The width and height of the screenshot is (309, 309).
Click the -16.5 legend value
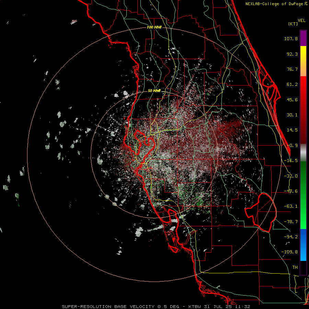coord(291,161)
